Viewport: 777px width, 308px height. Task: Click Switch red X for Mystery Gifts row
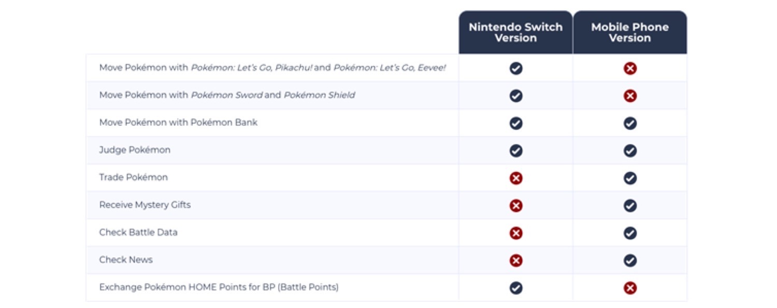[x=515, y=206]
